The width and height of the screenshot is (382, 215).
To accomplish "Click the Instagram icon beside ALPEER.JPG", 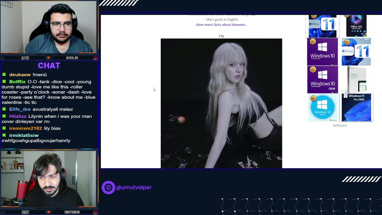I will coord(95,58).
